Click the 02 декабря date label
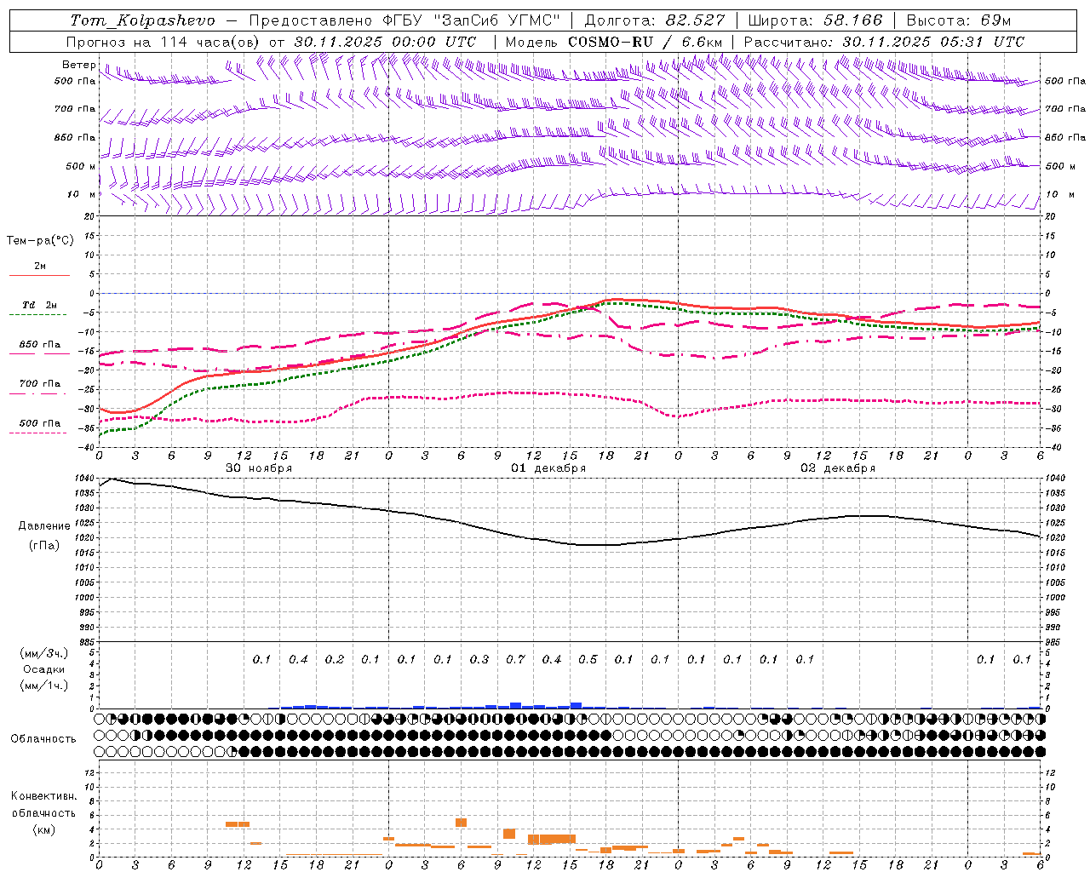Image resolution: width=1090 pixels, height=872 pixels. click(x=838, y=468)
